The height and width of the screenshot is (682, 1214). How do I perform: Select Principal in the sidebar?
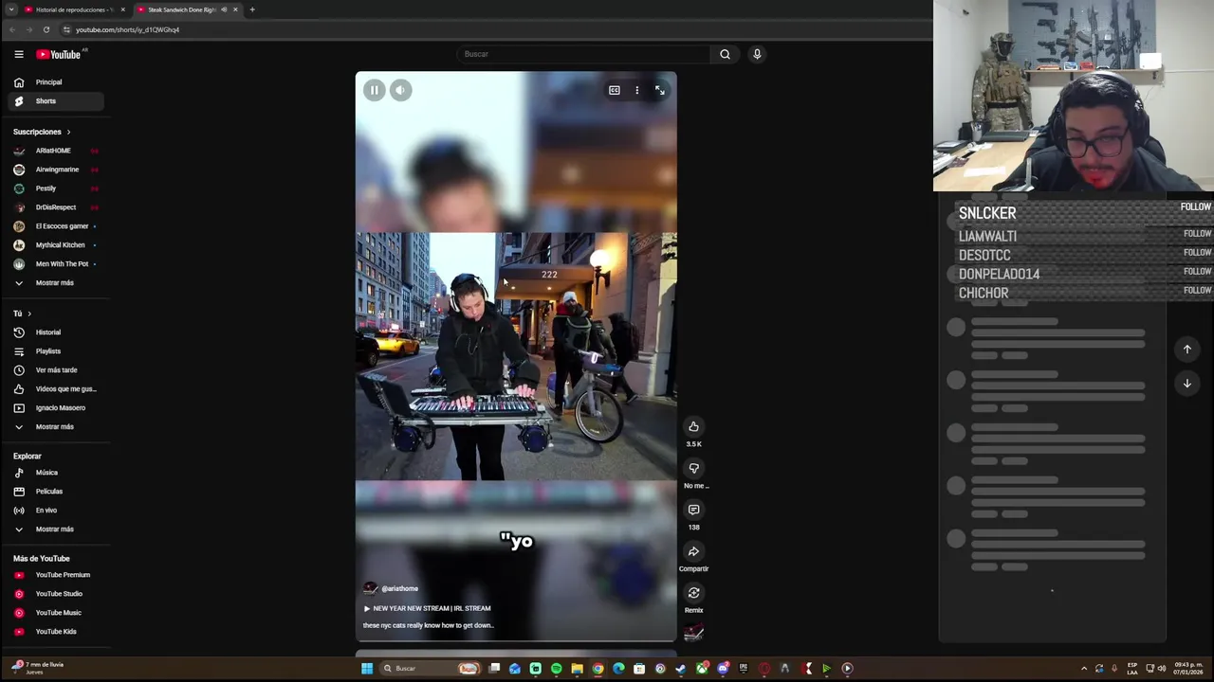coord(54,82)
